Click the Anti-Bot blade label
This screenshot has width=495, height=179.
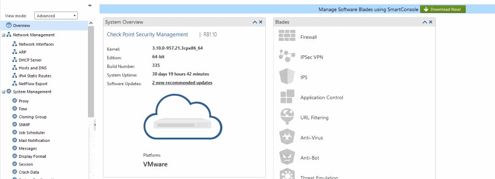pyautogui.click(x=310, y=158)
